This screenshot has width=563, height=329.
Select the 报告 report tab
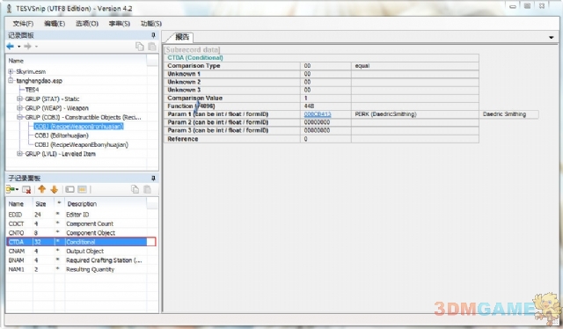pyautogui.click(x=182, y=37)
